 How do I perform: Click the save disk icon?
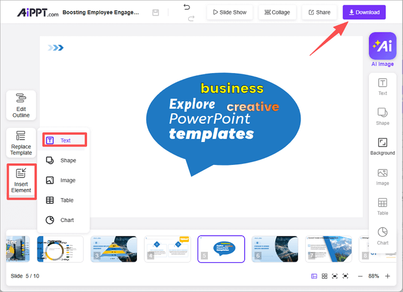pos(155,12)
